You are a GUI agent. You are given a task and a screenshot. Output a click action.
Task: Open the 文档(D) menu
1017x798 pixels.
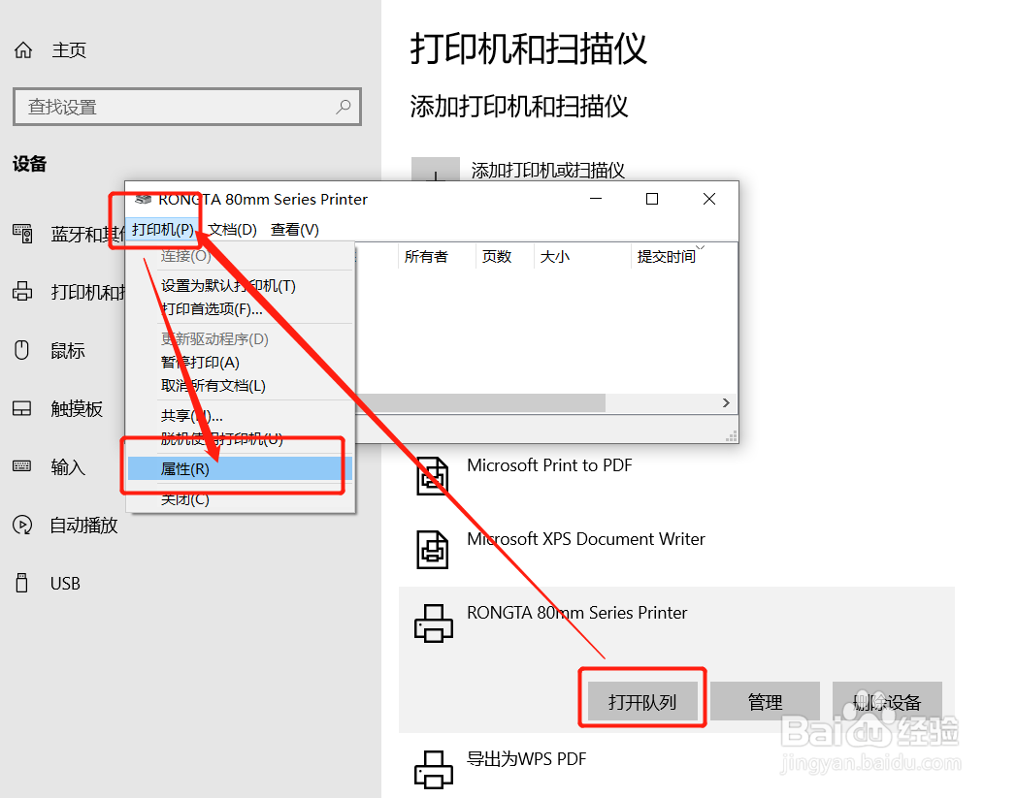pyautogui.click(x=232, y=230)
